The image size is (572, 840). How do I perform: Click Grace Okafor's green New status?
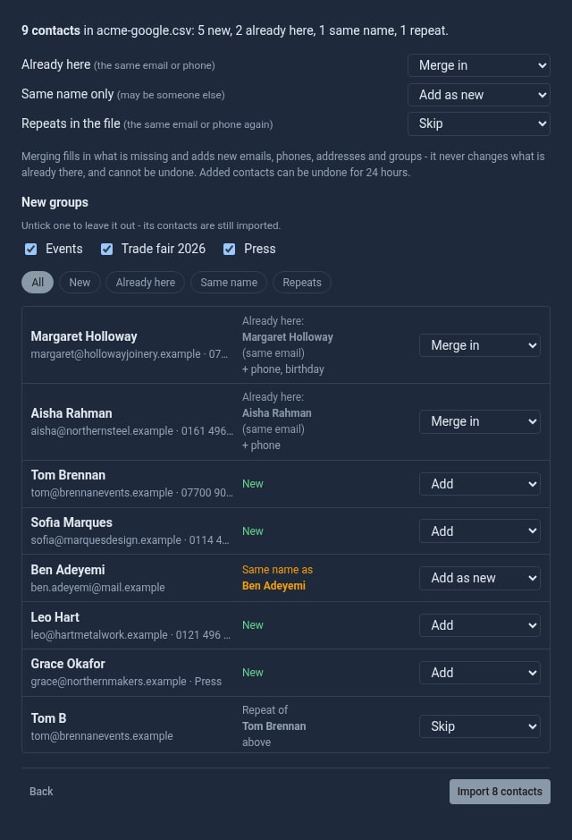point(253,673)
